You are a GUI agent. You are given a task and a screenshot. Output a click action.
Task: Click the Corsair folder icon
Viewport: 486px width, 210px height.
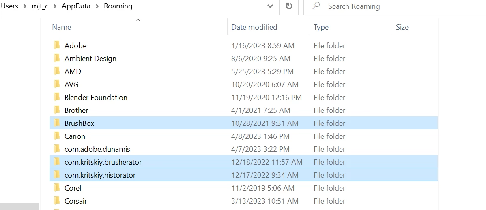point(57,201)
